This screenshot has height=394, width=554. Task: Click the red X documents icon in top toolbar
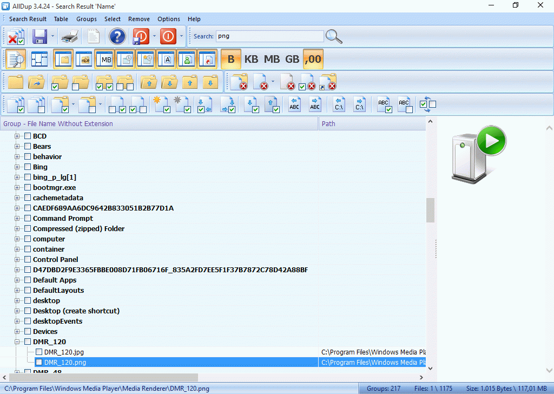15,36
